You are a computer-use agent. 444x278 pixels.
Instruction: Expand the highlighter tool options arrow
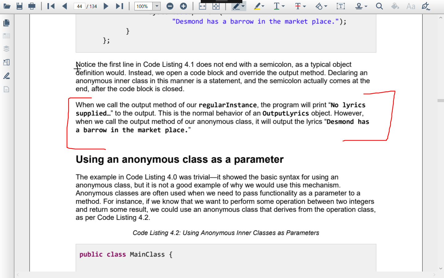(x=263, y=6)
